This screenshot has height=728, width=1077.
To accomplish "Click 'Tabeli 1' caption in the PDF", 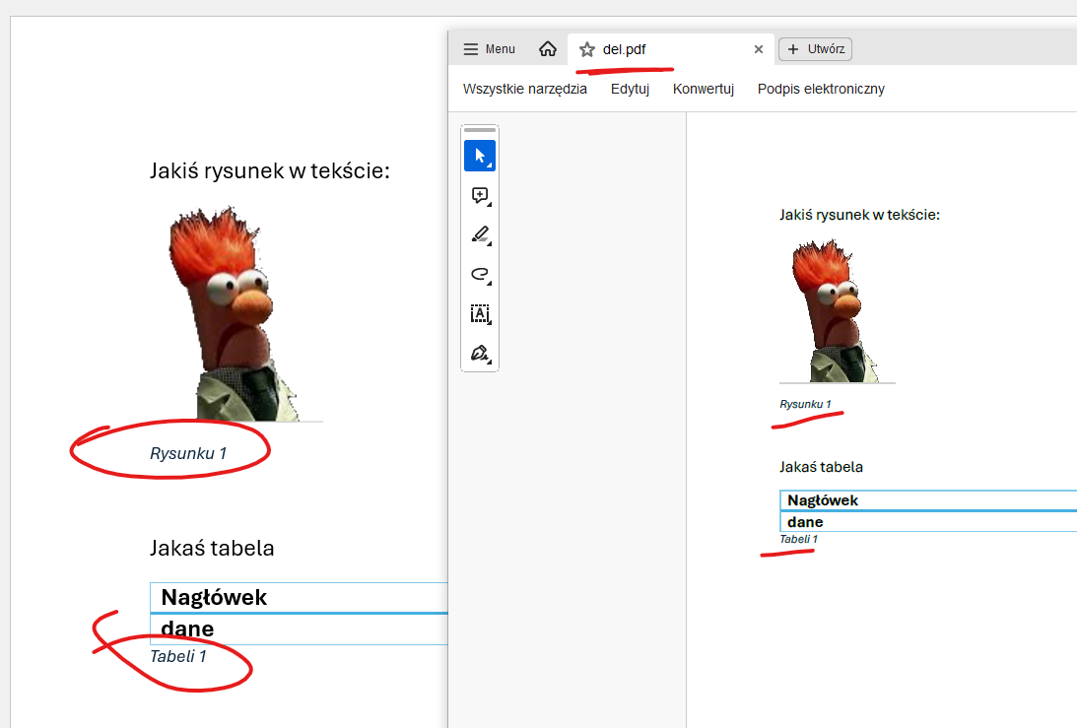I will tap(798, 539).
